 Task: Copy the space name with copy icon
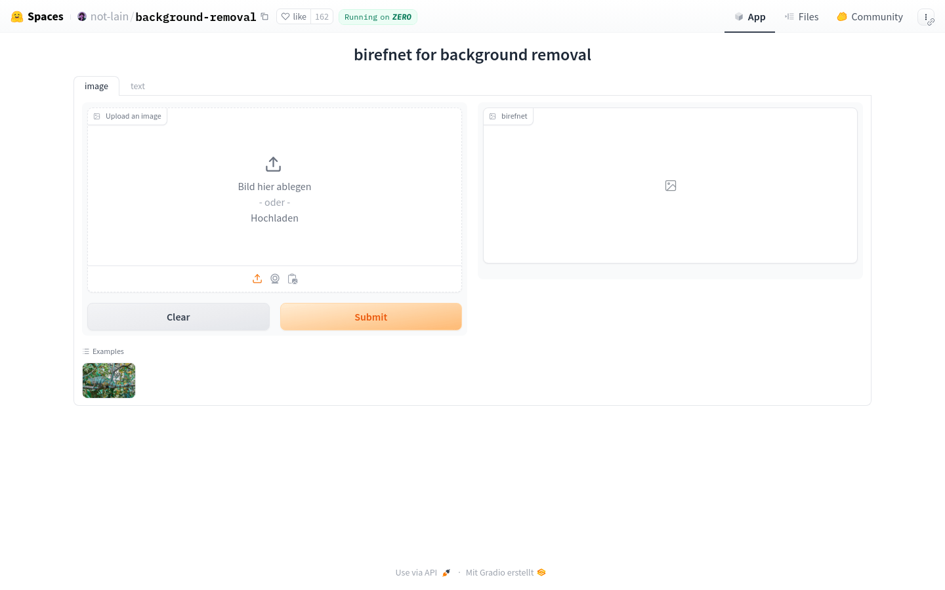click(x=264, y=16)
